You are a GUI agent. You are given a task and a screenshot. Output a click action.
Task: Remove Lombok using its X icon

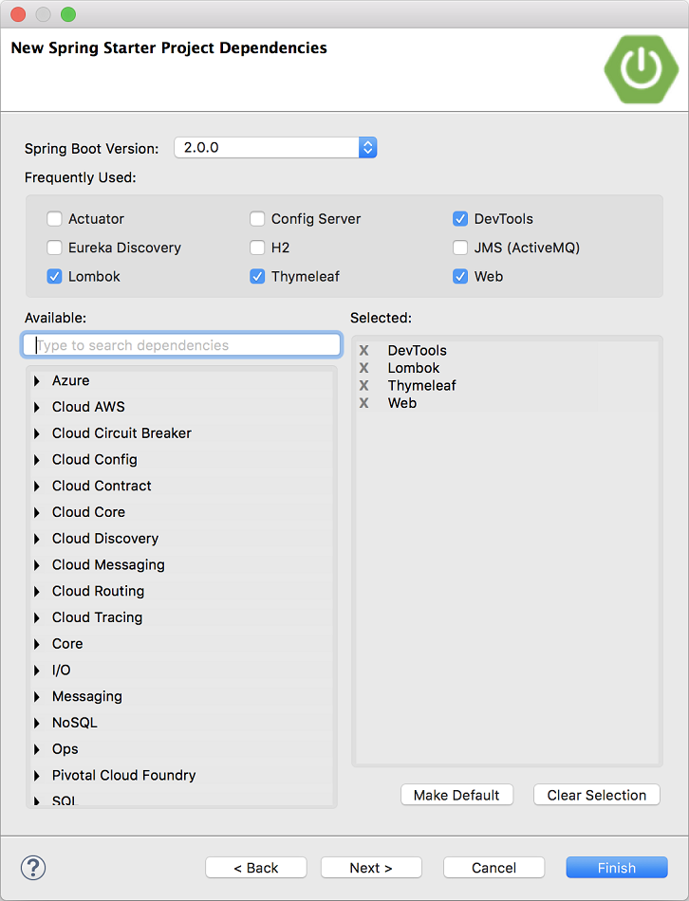pos(363,368)
